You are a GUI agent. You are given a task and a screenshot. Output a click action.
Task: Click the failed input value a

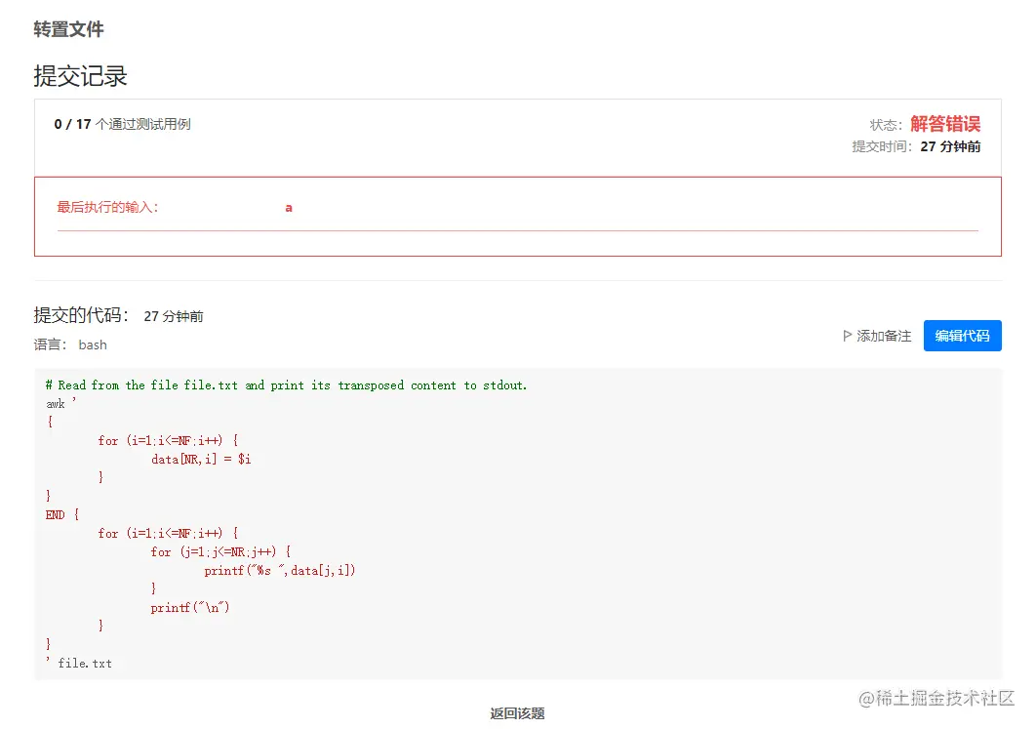pyautogui.click(x=289, y=208)
